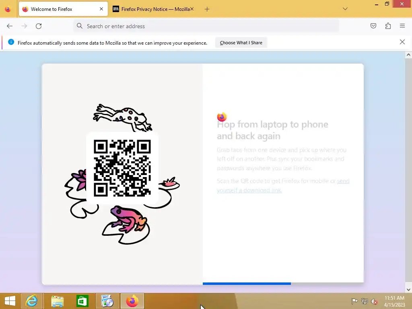The width and height of the screenshot is (412, 309).
Task: Launch Internet Explorer from taskbar
Action: point(31,301)
